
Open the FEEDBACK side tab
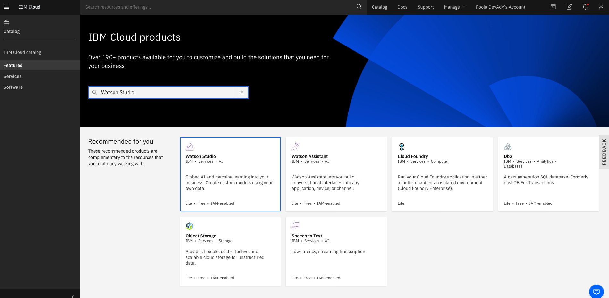pyautogui.click(x=604, y=152)
